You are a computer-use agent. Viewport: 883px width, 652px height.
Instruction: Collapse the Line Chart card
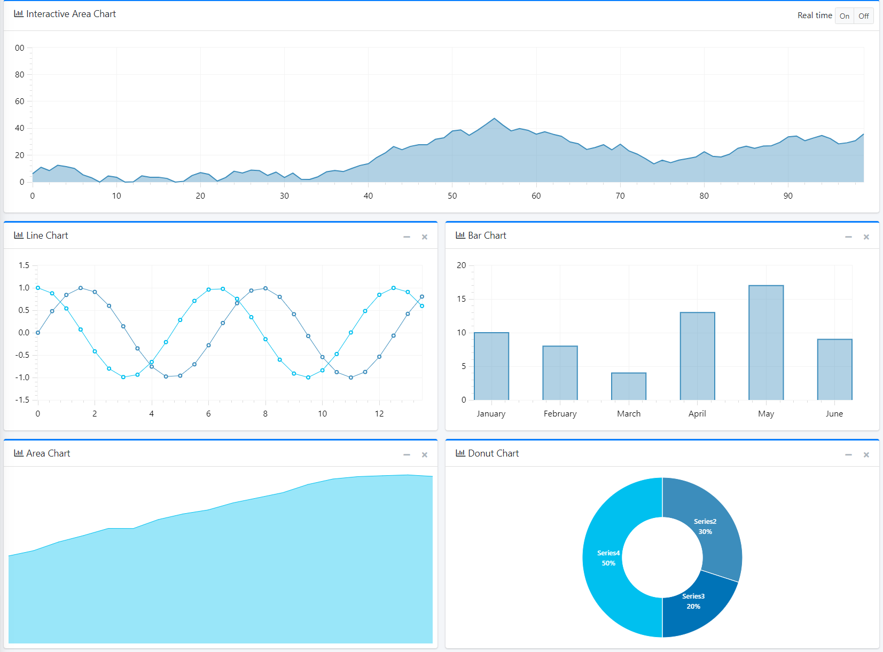point(407,237)
